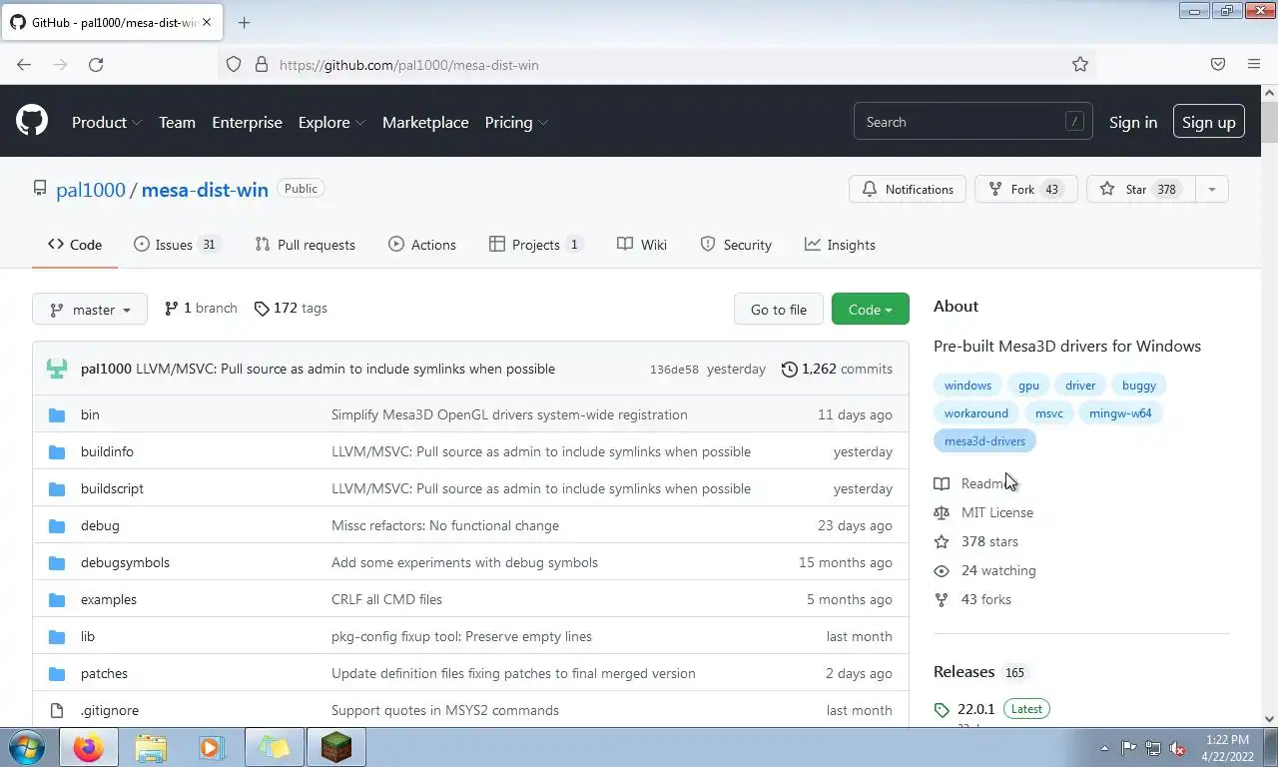Click the Go to file button

pos(779,310)
